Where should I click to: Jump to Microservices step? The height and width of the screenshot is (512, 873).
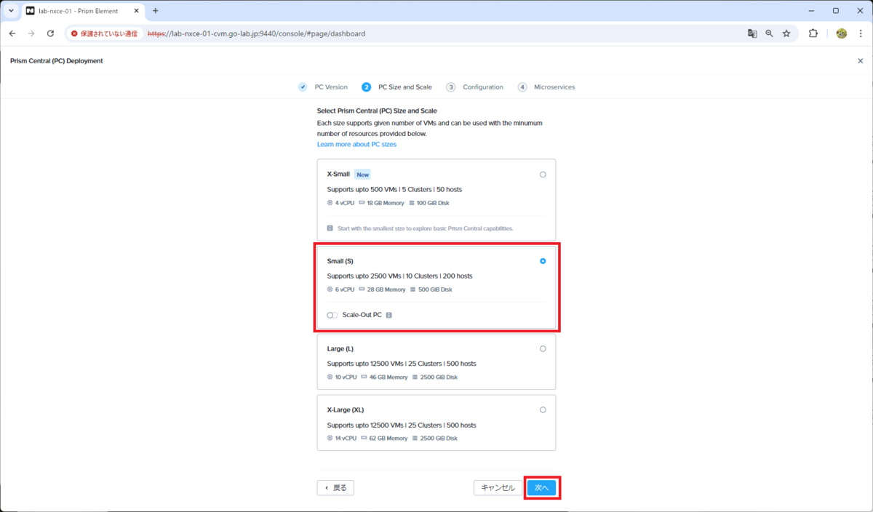click(x=546, y=87)
